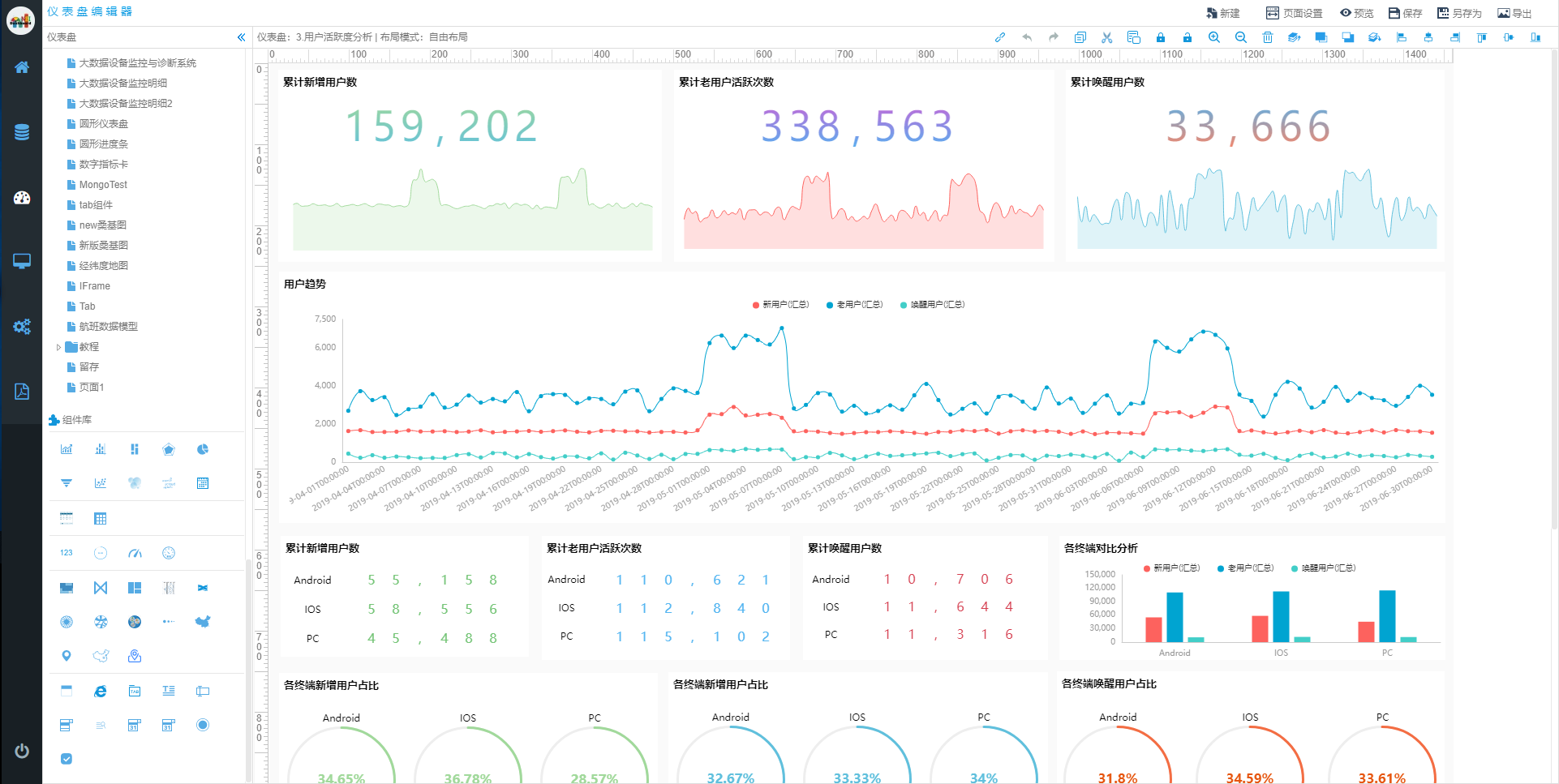Click 预览 to preview the dashboard
This screenshot has width=1559, height=784.
click(x=1356, y=13)
